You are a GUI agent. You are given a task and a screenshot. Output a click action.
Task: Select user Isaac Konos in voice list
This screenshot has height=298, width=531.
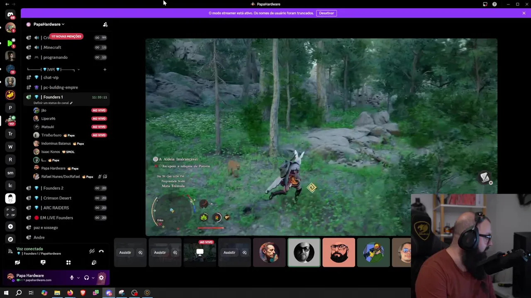70,152
